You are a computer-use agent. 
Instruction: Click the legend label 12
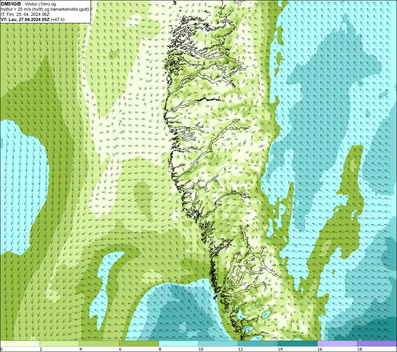tap(240, 350)
